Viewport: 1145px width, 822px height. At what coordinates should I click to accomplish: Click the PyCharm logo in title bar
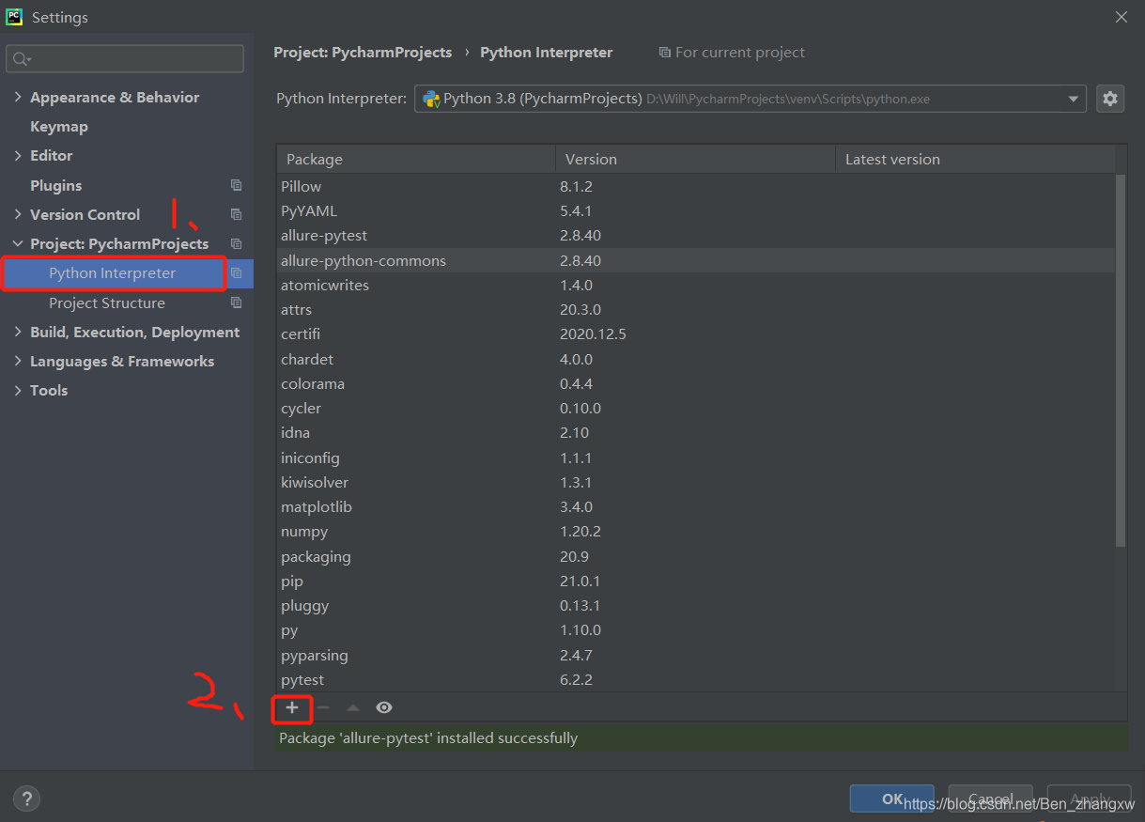[15, 17]
